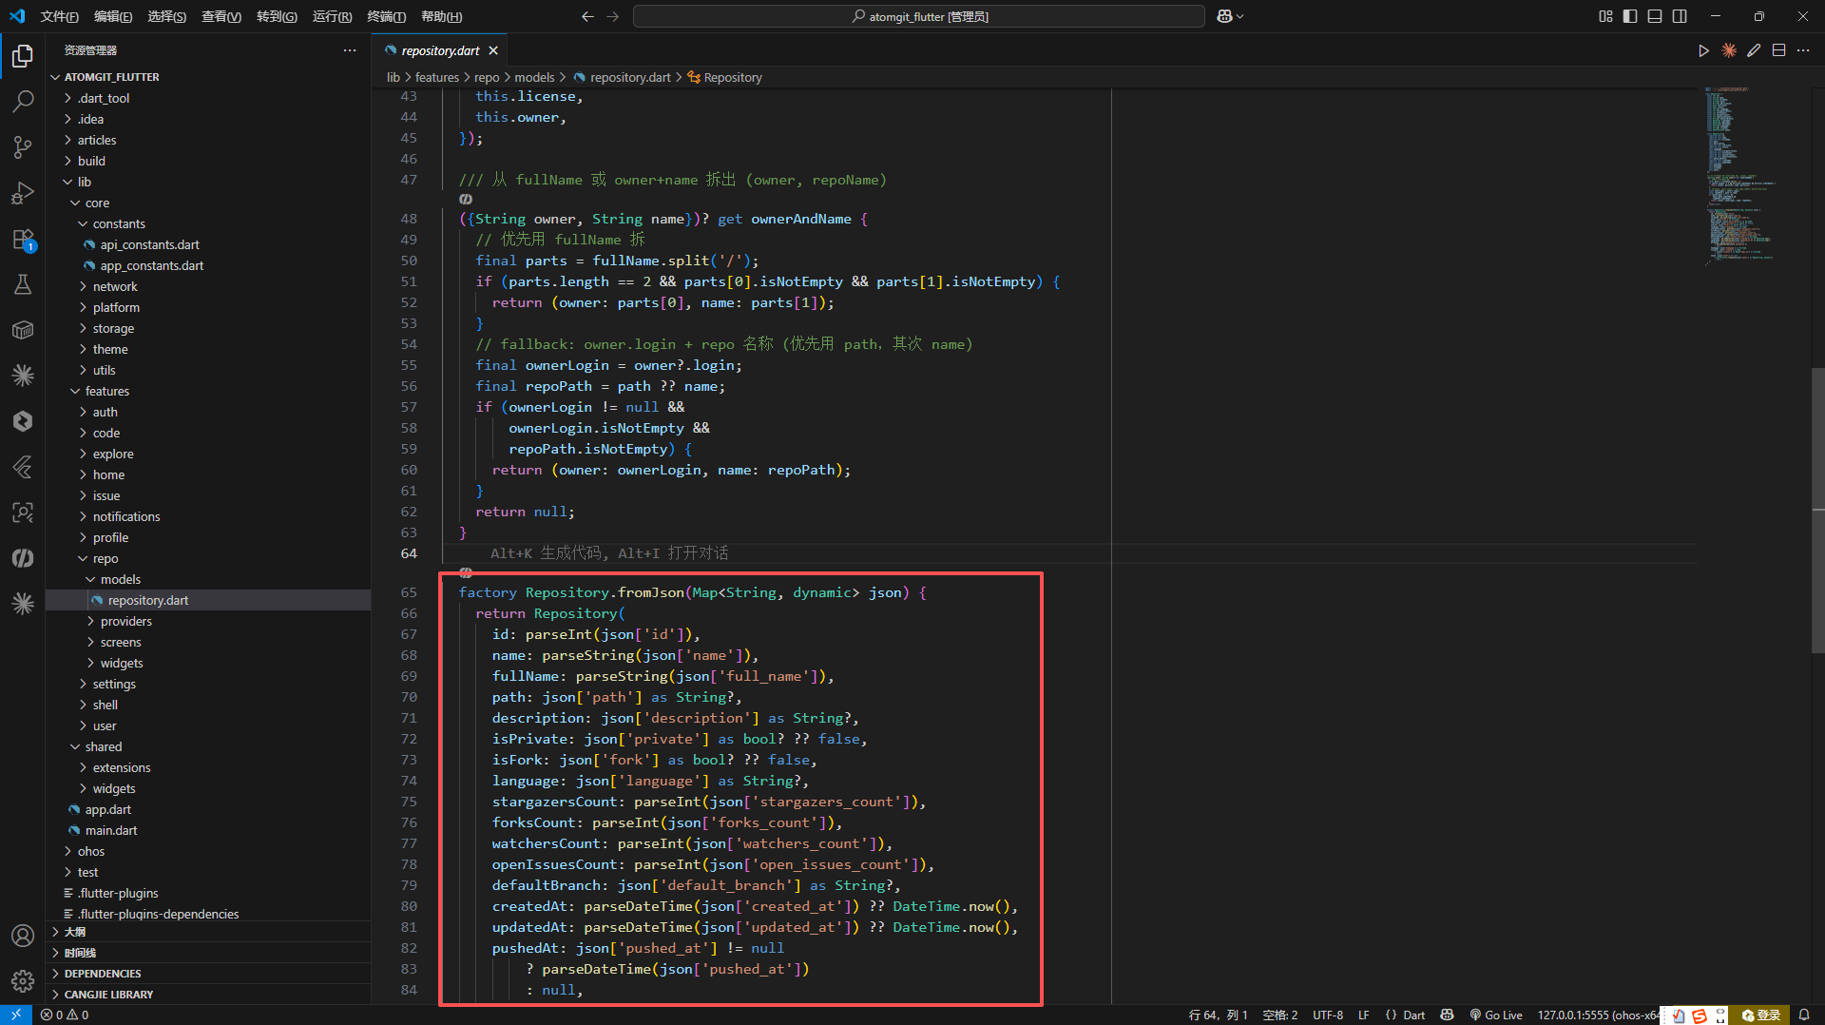Open the Accounts icon in activity bar

(x=23, y=936)
